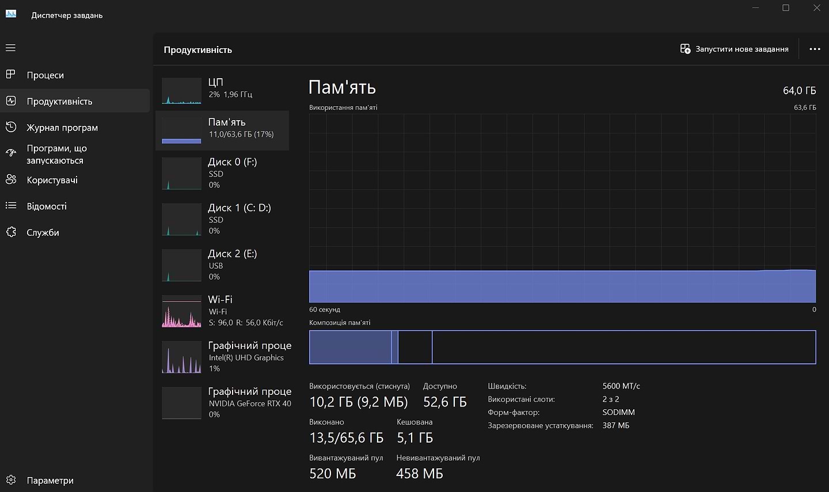
Task: Click the Users icon in sidebar
Action: tap(11, 179)
